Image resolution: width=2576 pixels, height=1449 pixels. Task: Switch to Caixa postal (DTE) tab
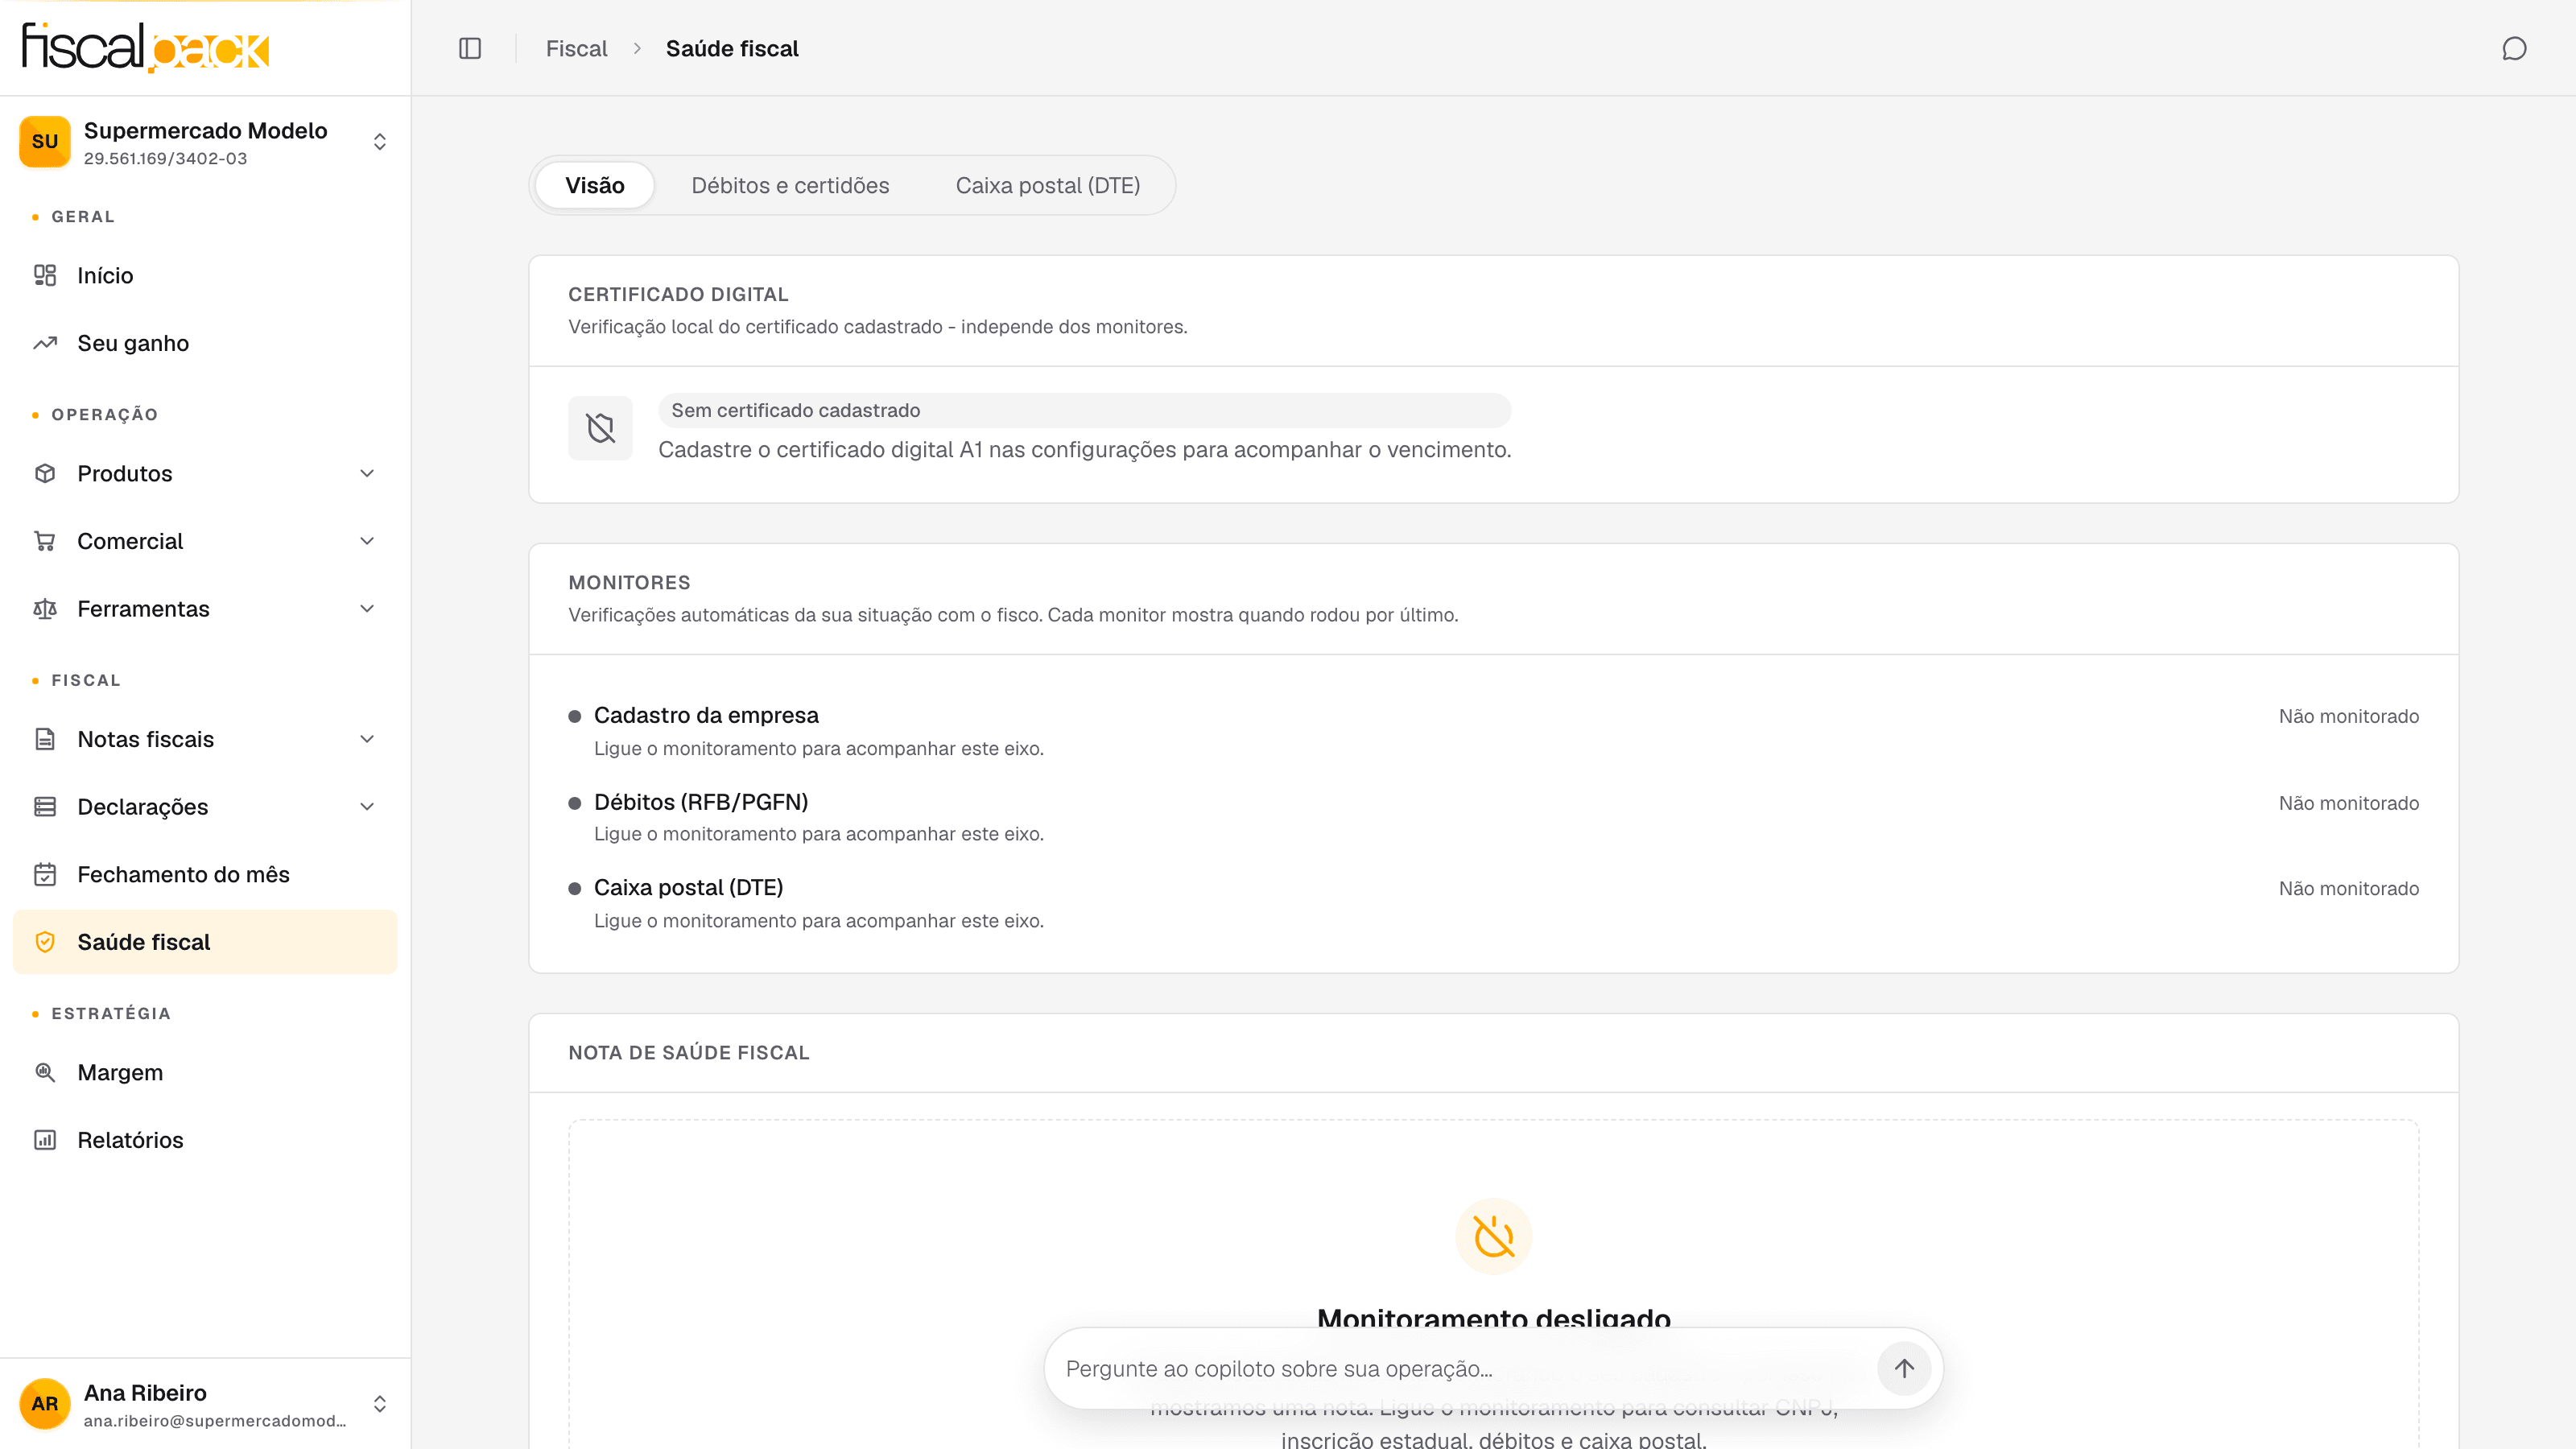point(1048,185)
